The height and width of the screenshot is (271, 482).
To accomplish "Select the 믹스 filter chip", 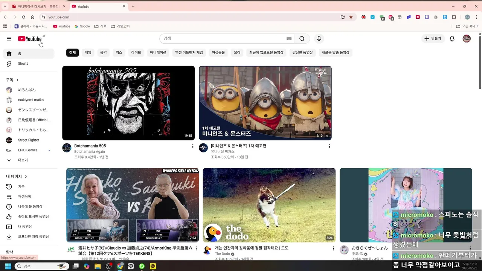I will pyautogui.click(x=119, y=53).
